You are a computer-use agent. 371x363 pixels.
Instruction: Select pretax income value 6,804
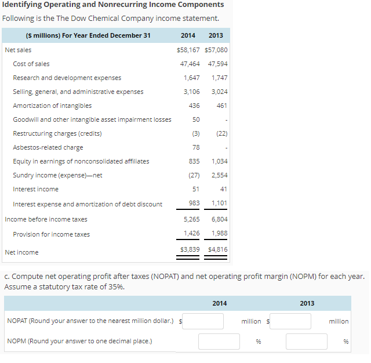220,220
